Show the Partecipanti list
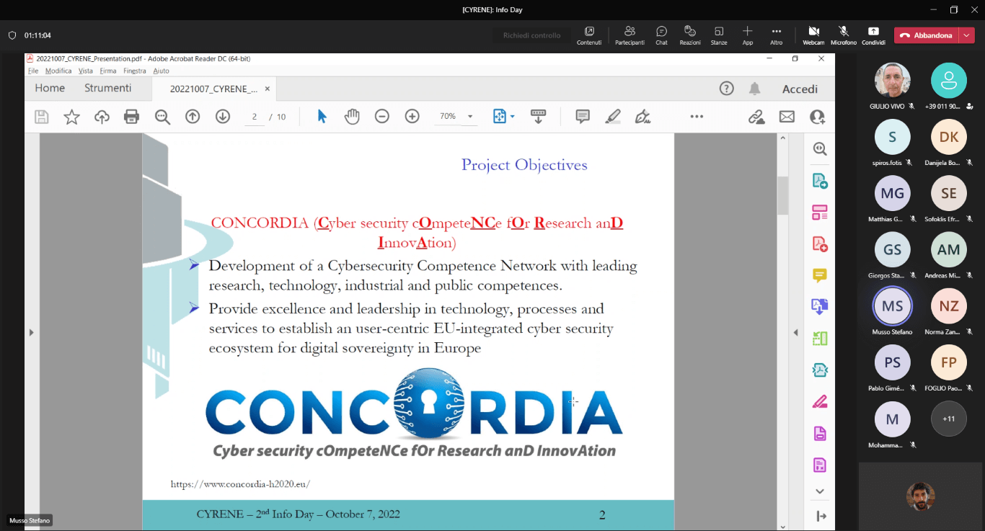Image resolution: width=985 pixels, height=531 pixels. (x=630, y=35)
